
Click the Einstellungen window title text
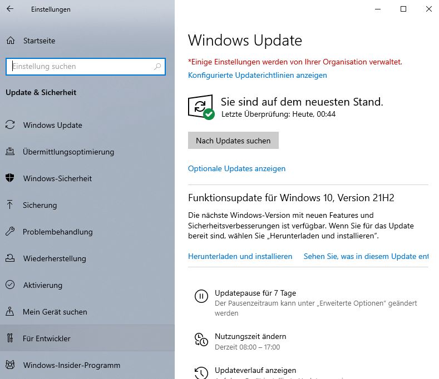[51, 9]
